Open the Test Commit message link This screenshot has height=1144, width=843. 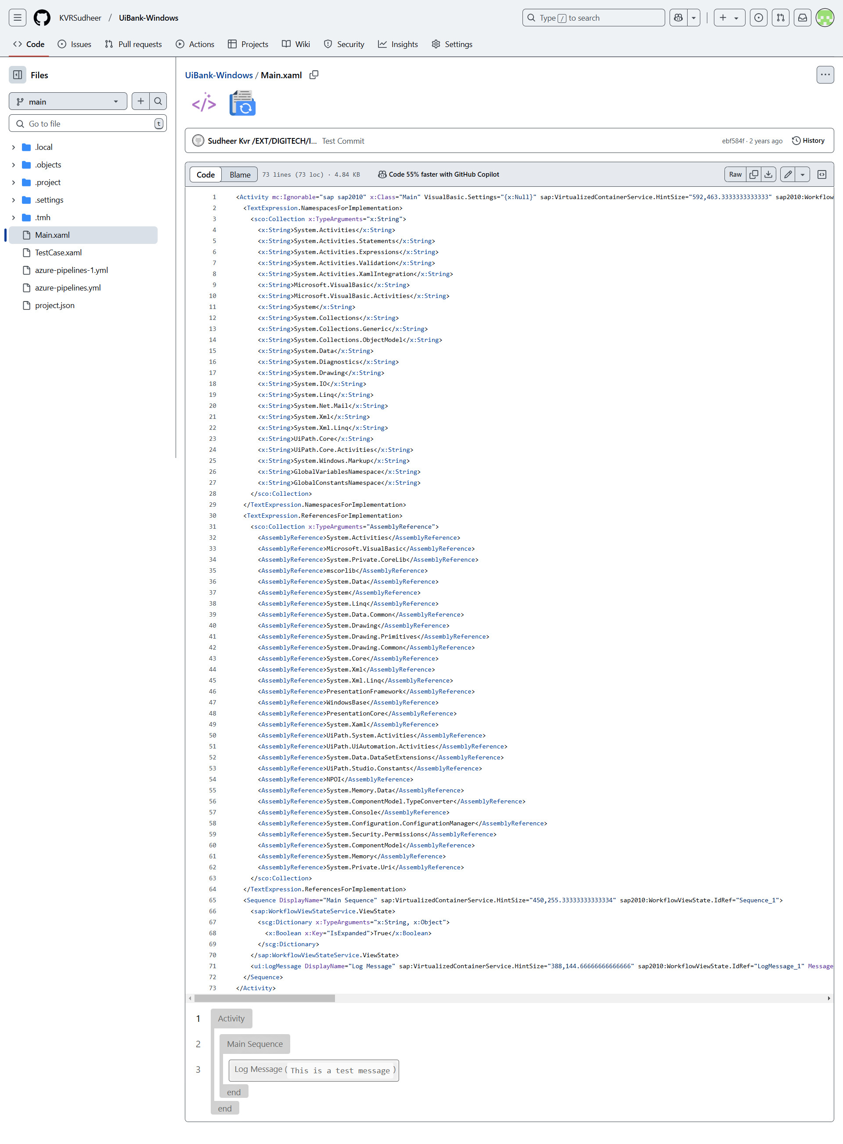coord(343,141)
